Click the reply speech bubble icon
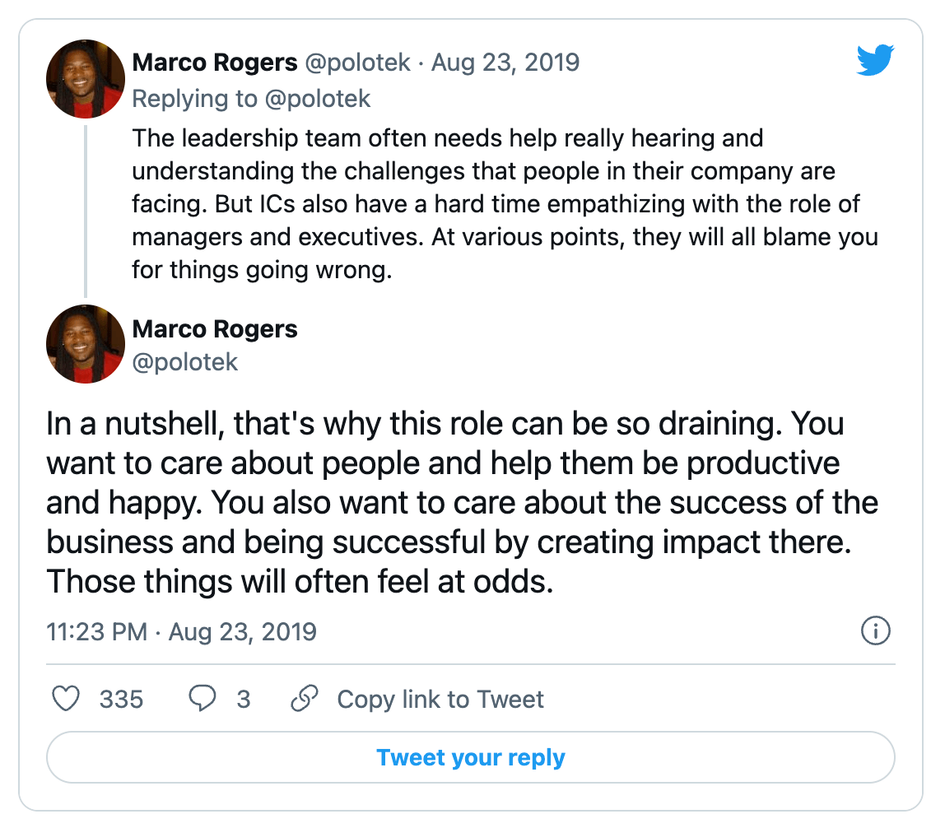The image size is (945, 828). 202,699
